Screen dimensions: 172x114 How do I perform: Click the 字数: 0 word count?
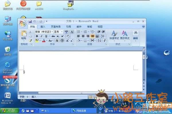point(24,97)
